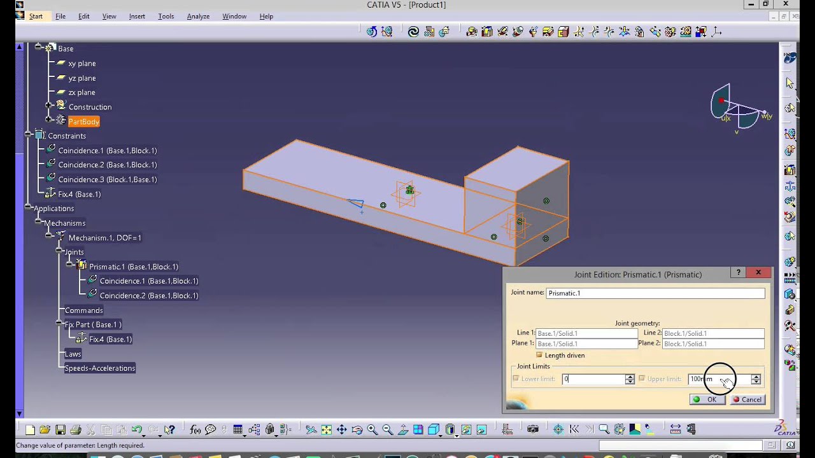Collapse the Mechanisms tree node
This screenshot has width=815, height=458.
click(x=39, y=222)
